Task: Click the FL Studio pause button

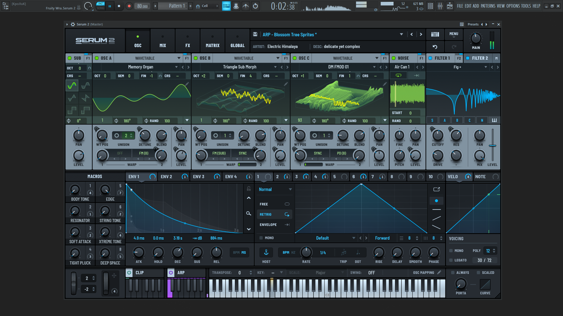Action: pos(110,6)
